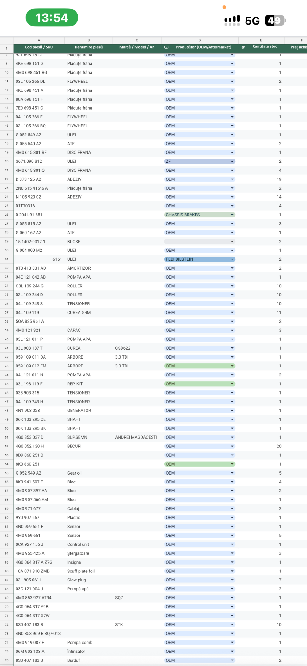The image size is (307, 666).
Task: Select the column C header letter
Action: click(x=137, y=40)
